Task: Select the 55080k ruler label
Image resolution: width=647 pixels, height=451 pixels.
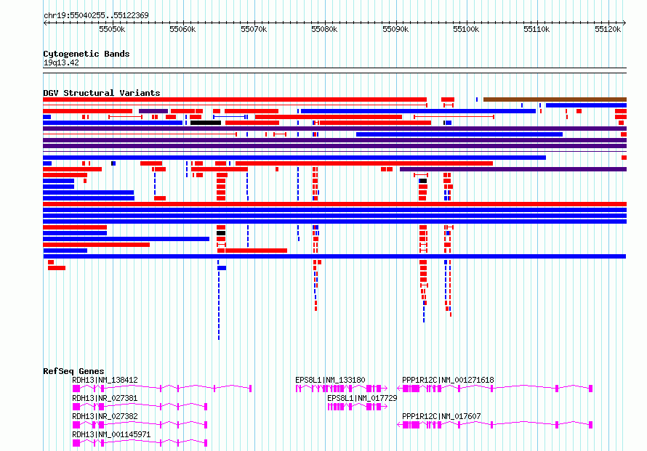Action: click(324, 29)
